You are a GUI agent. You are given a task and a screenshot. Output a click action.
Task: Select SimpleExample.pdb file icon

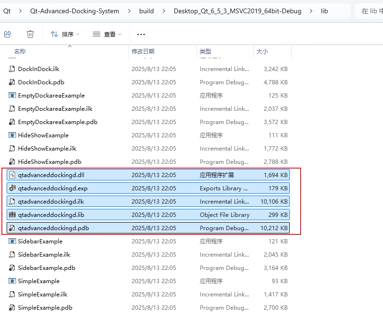pyautogui.click(x=12, y=308)
